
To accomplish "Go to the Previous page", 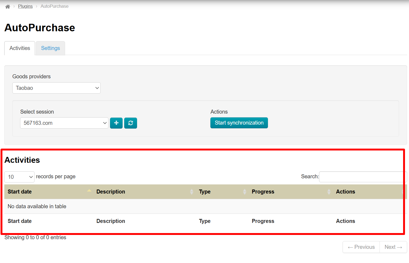I will tap(361, 247).
